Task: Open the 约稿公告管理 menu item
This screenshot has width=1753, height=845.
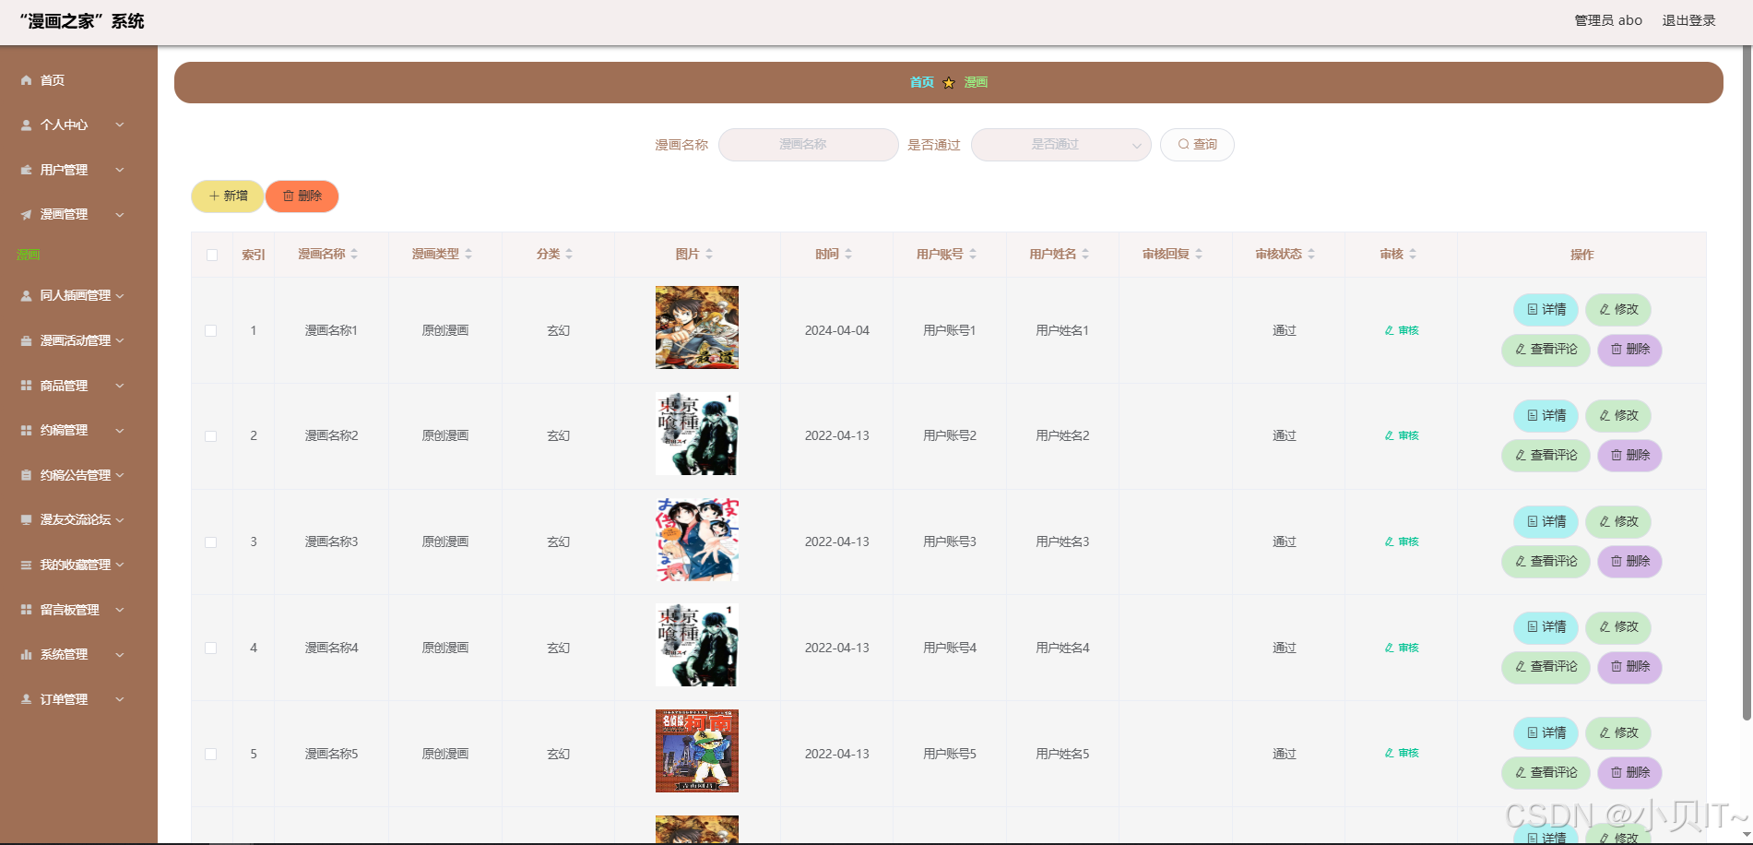Action: [x=78, y=475]
